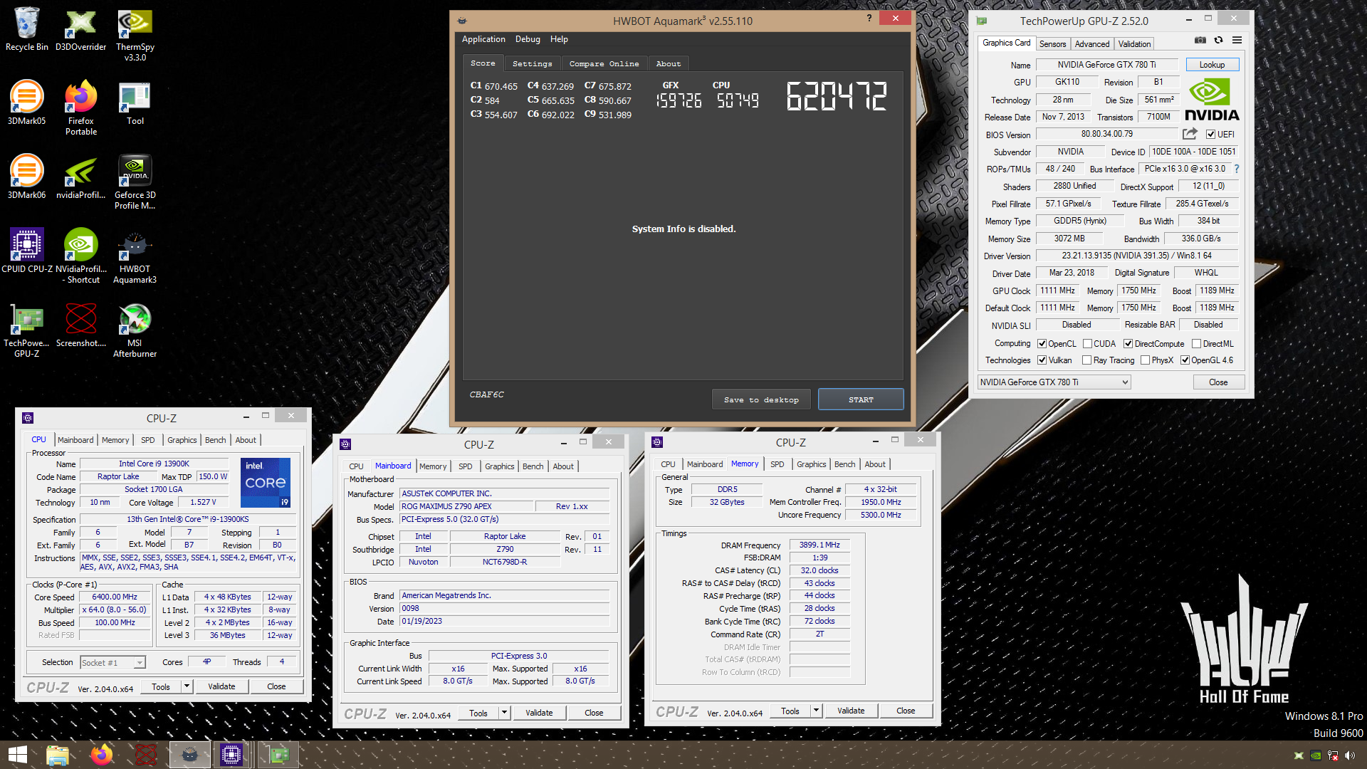The image size is (1367, 769).
Task: Click the GPU-Z icon on the taskbar
Action: [x=278, y=755]
